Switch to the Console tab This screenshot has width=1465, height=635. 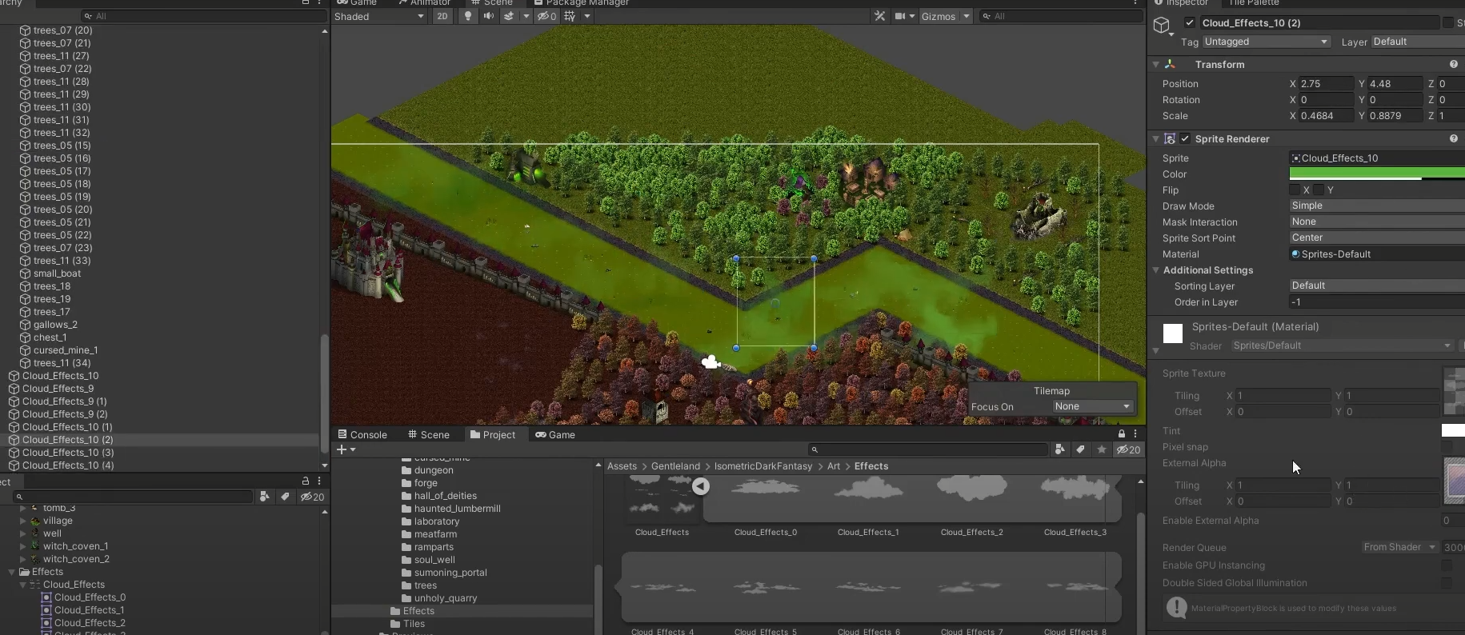click(x=362, y=434)
